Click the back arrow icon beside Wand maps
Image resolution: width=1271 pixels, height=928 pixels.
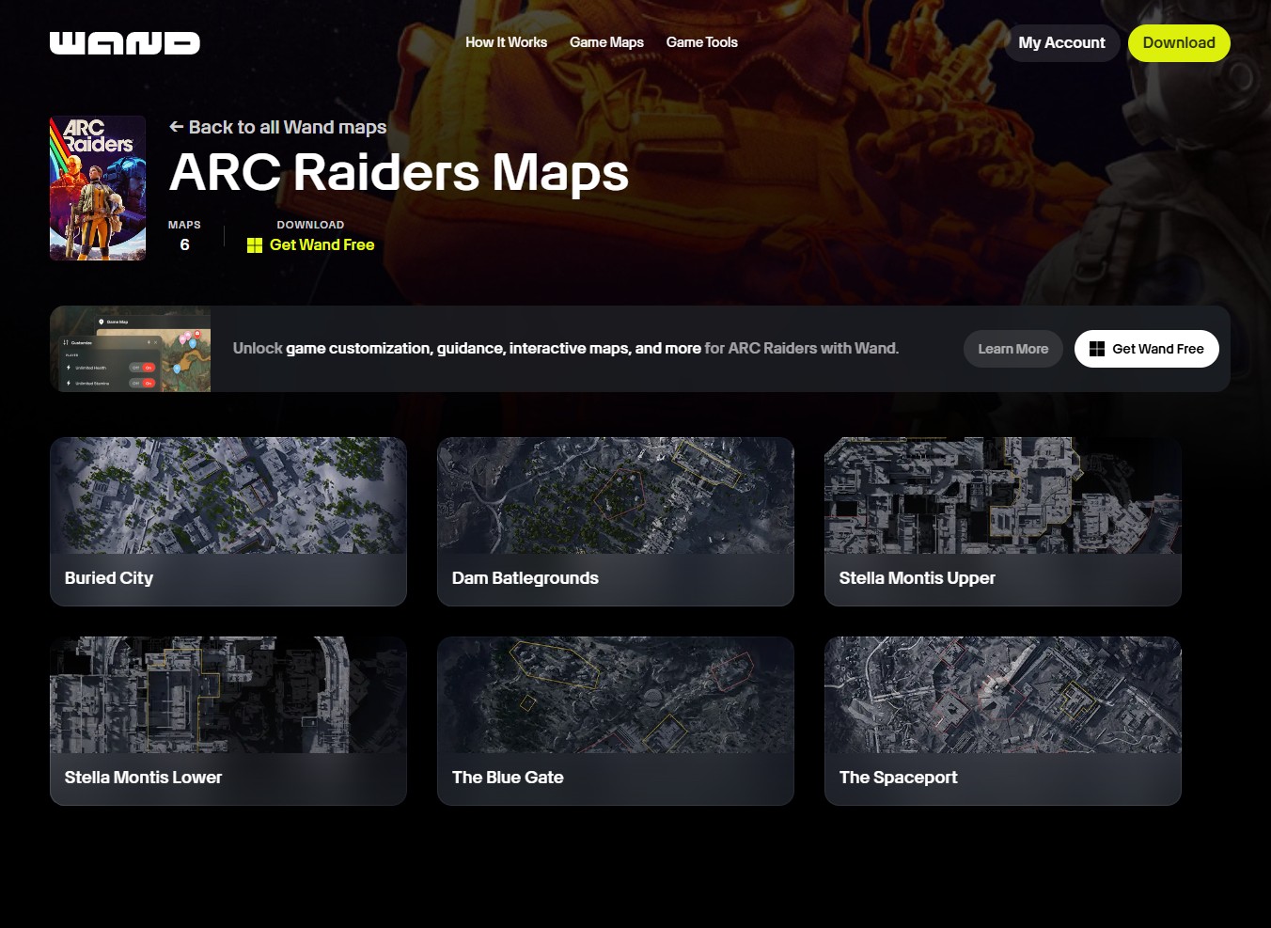pos(176,127)
